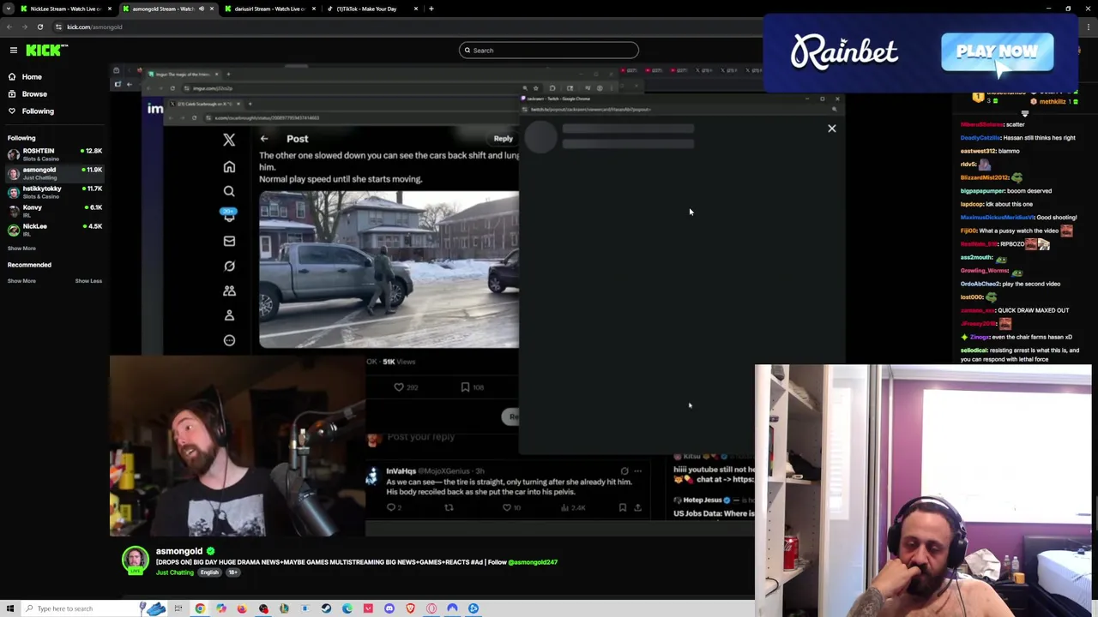Open a new browser tab with plus
This screenshot has height=617, width=1098.
click(x=431, y=9)
